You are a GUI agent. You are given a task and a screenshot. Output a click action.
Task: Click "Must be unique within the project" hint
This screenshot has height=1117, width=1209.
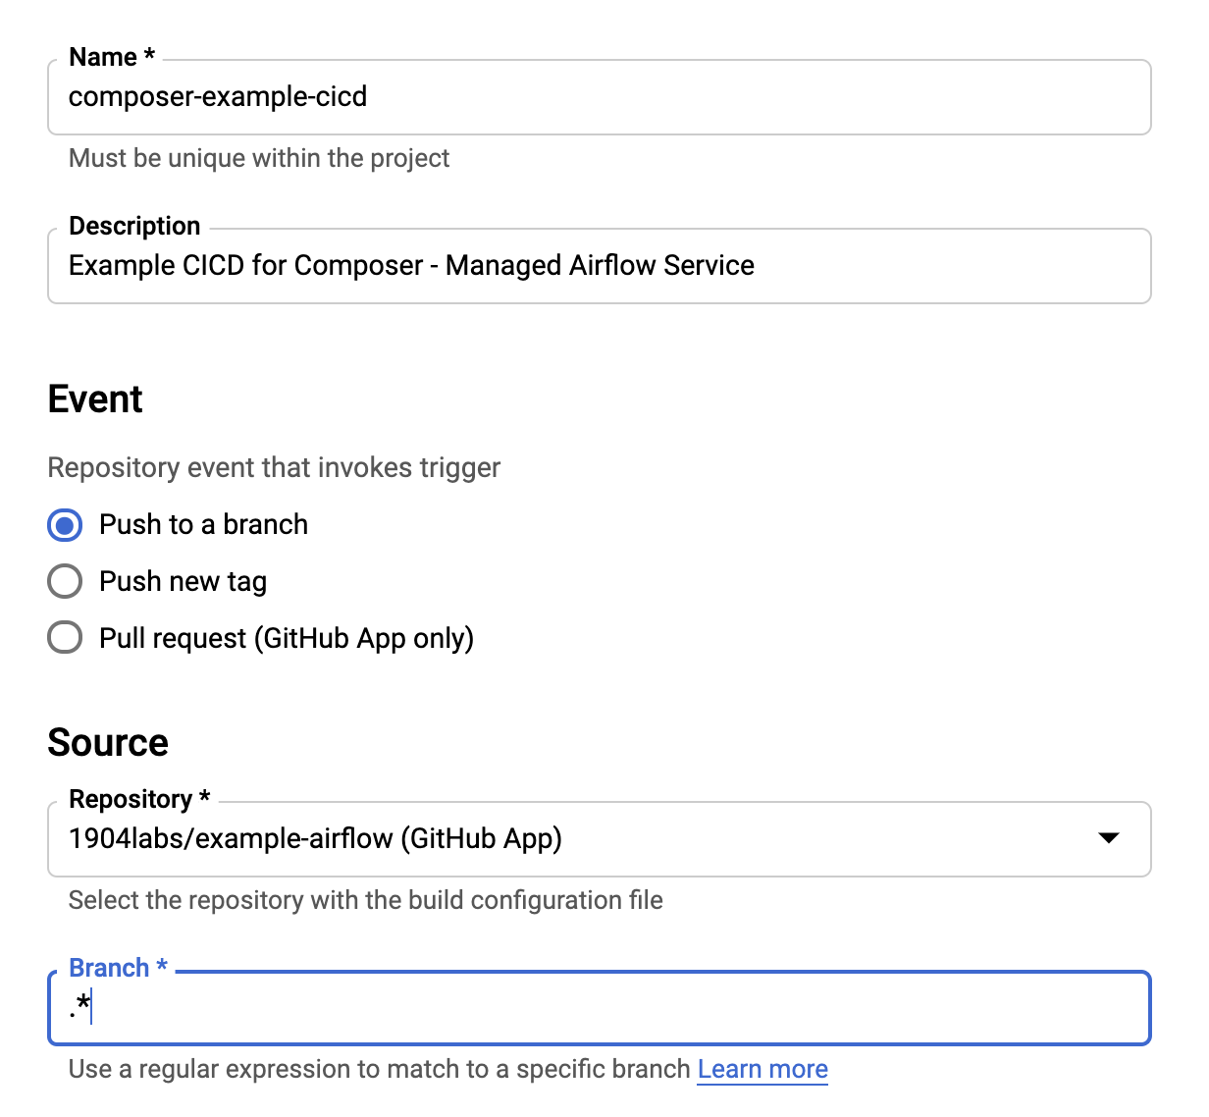[x=259, y=158]
